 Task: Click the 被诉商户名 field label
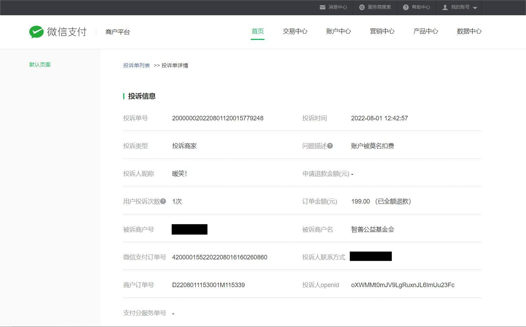[x=318, y=230]
